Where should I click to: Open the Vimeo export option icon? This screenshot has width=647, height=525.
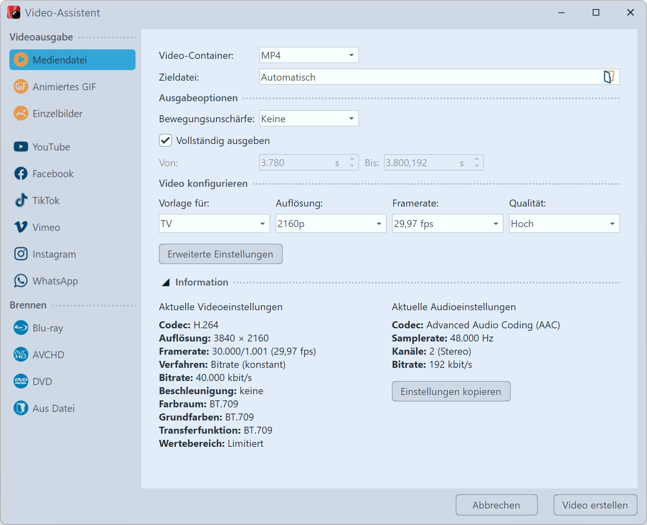[x=21, y=227]
